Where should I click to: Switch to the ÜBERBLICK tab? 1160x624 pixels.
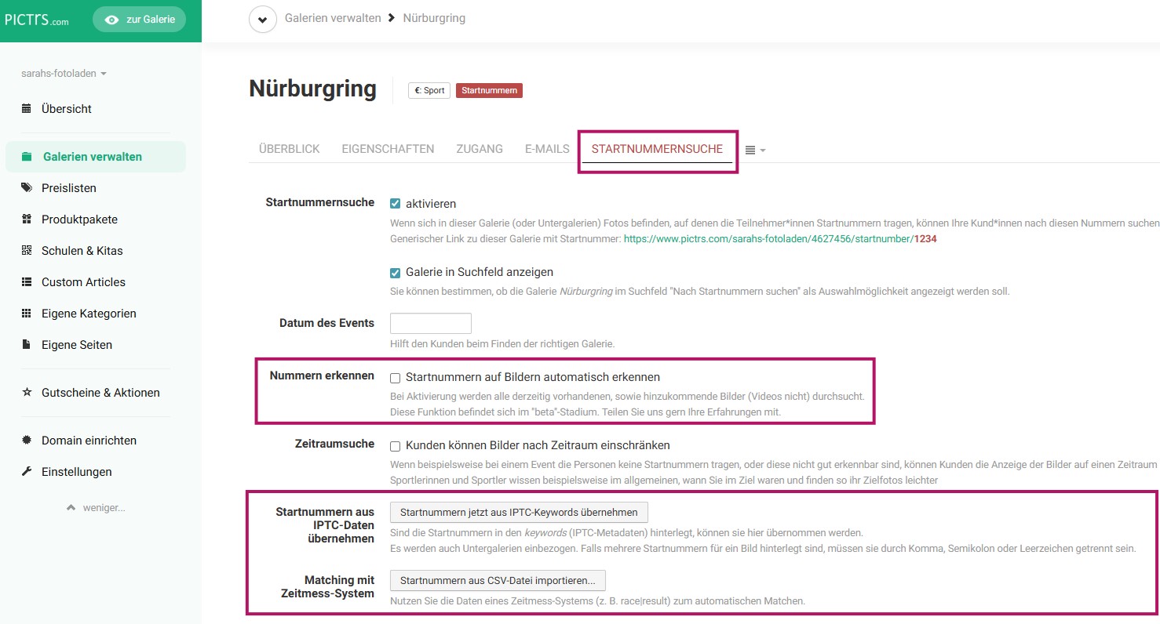point(290,149)
